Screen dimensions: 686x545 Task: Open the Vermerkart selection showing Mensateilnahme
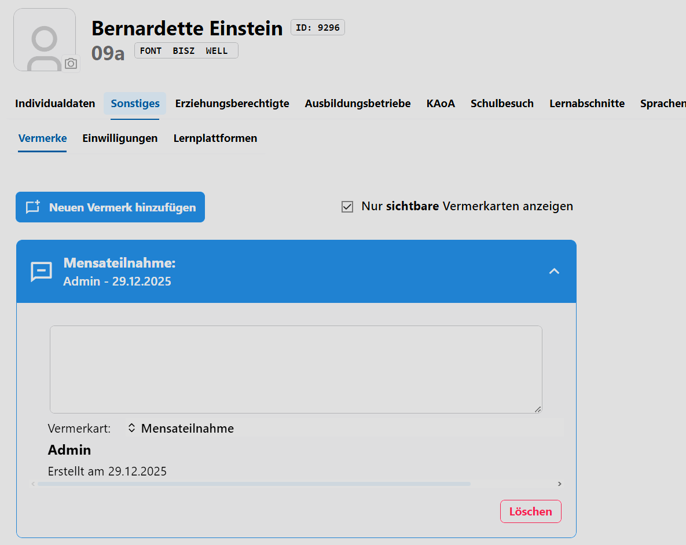click(344, 428)
